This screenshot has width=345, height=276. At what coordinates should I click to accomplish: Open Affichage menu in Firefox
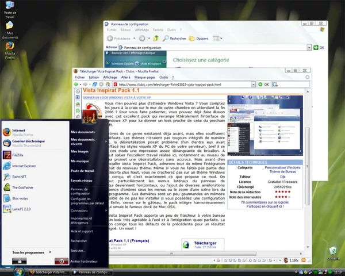(x=110, y=77)
